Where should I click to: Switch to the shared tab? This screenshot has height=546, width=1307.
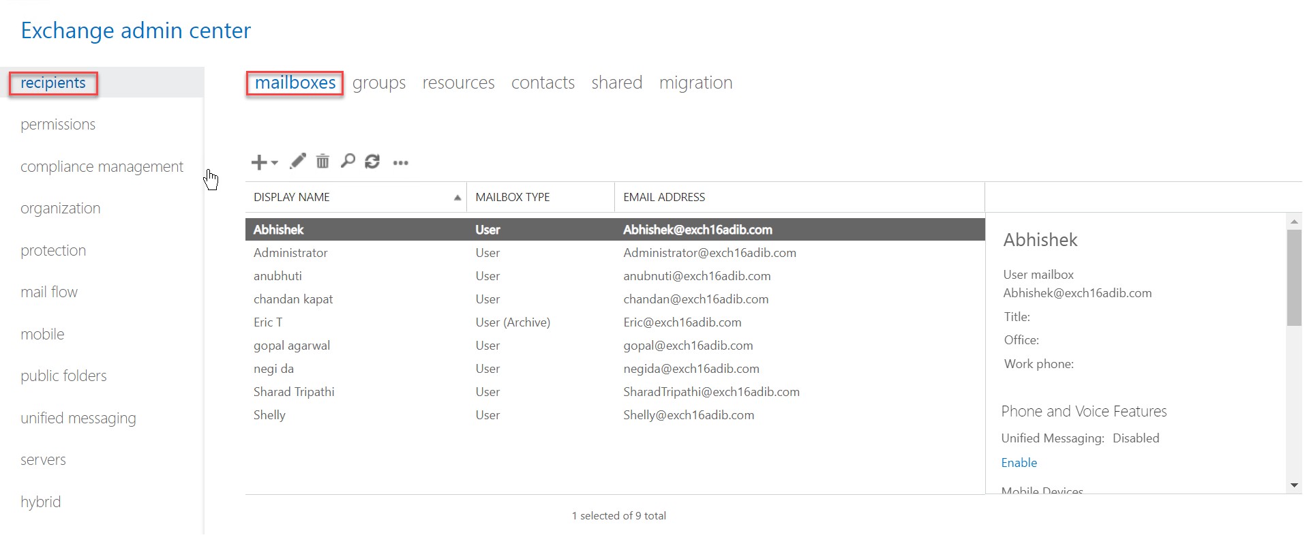pos(617,83)
